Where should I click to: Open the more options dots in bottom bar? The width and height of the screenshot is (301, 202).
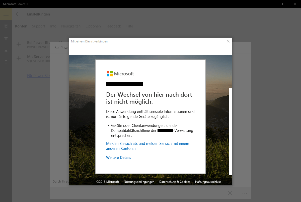(x=245, y=193)
